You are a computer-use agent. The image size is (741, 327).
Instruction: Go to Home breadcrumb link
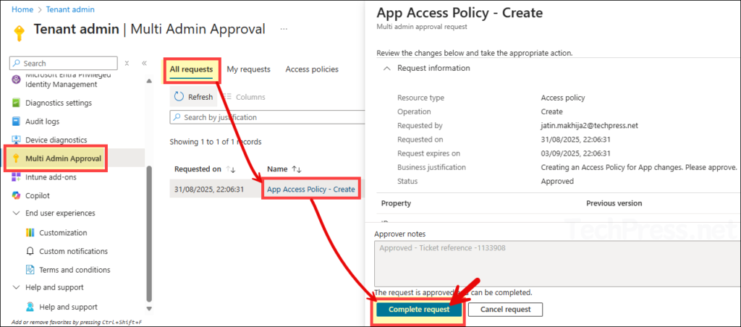(x=21, y=9)
